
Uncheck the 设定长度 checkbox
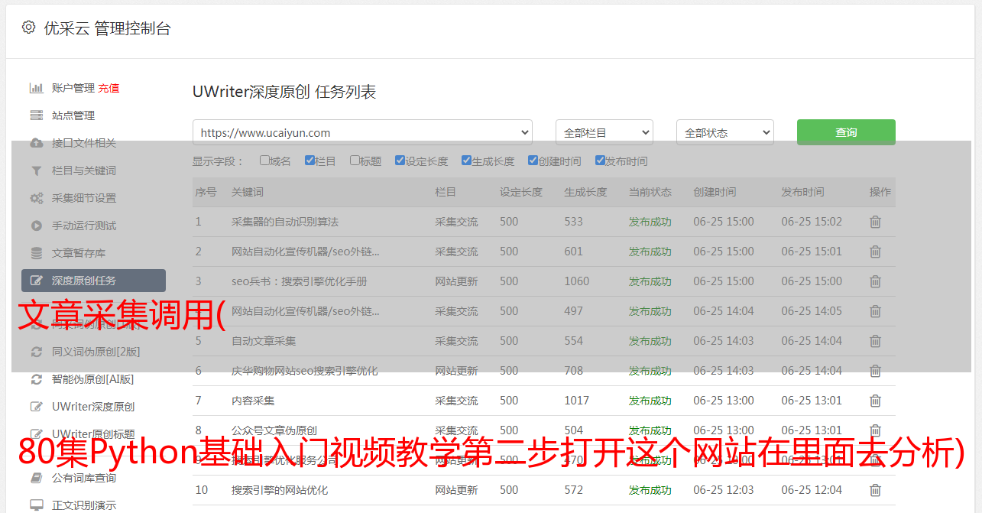[400, 161]
